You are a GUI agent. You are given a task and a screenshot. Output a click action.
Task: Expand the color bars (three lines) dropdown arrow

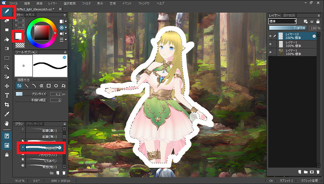click(66, 39)
